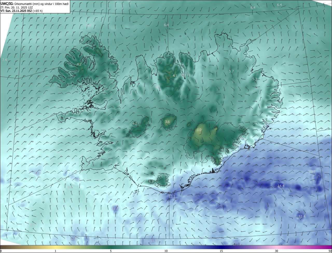Screen dimensions: 332x253
Task: Click the 13.1 value label off the coast
Action: 172,197
